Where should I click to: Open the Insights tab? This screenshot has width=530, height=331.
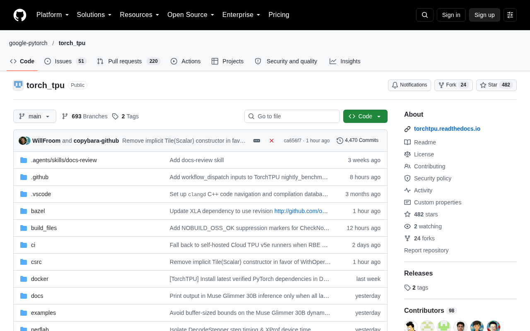[x=345, y=61]
